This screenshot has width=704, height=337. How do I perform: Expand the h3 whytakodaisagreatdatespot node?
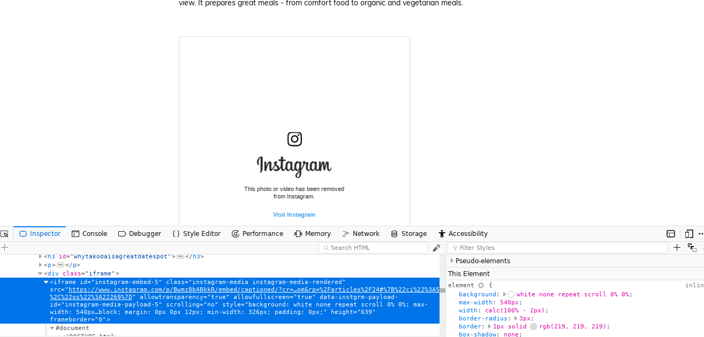click(x=40, y=257)
